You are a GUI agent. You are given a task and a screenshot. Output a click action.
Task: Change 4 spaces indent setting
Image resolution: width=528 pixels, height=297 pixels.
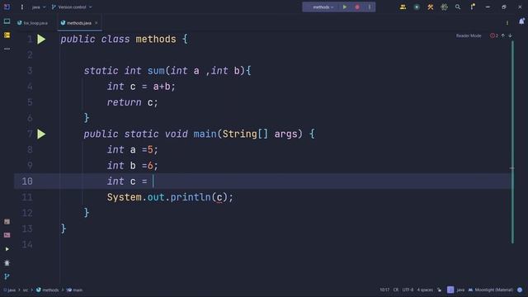coord(425,290)
